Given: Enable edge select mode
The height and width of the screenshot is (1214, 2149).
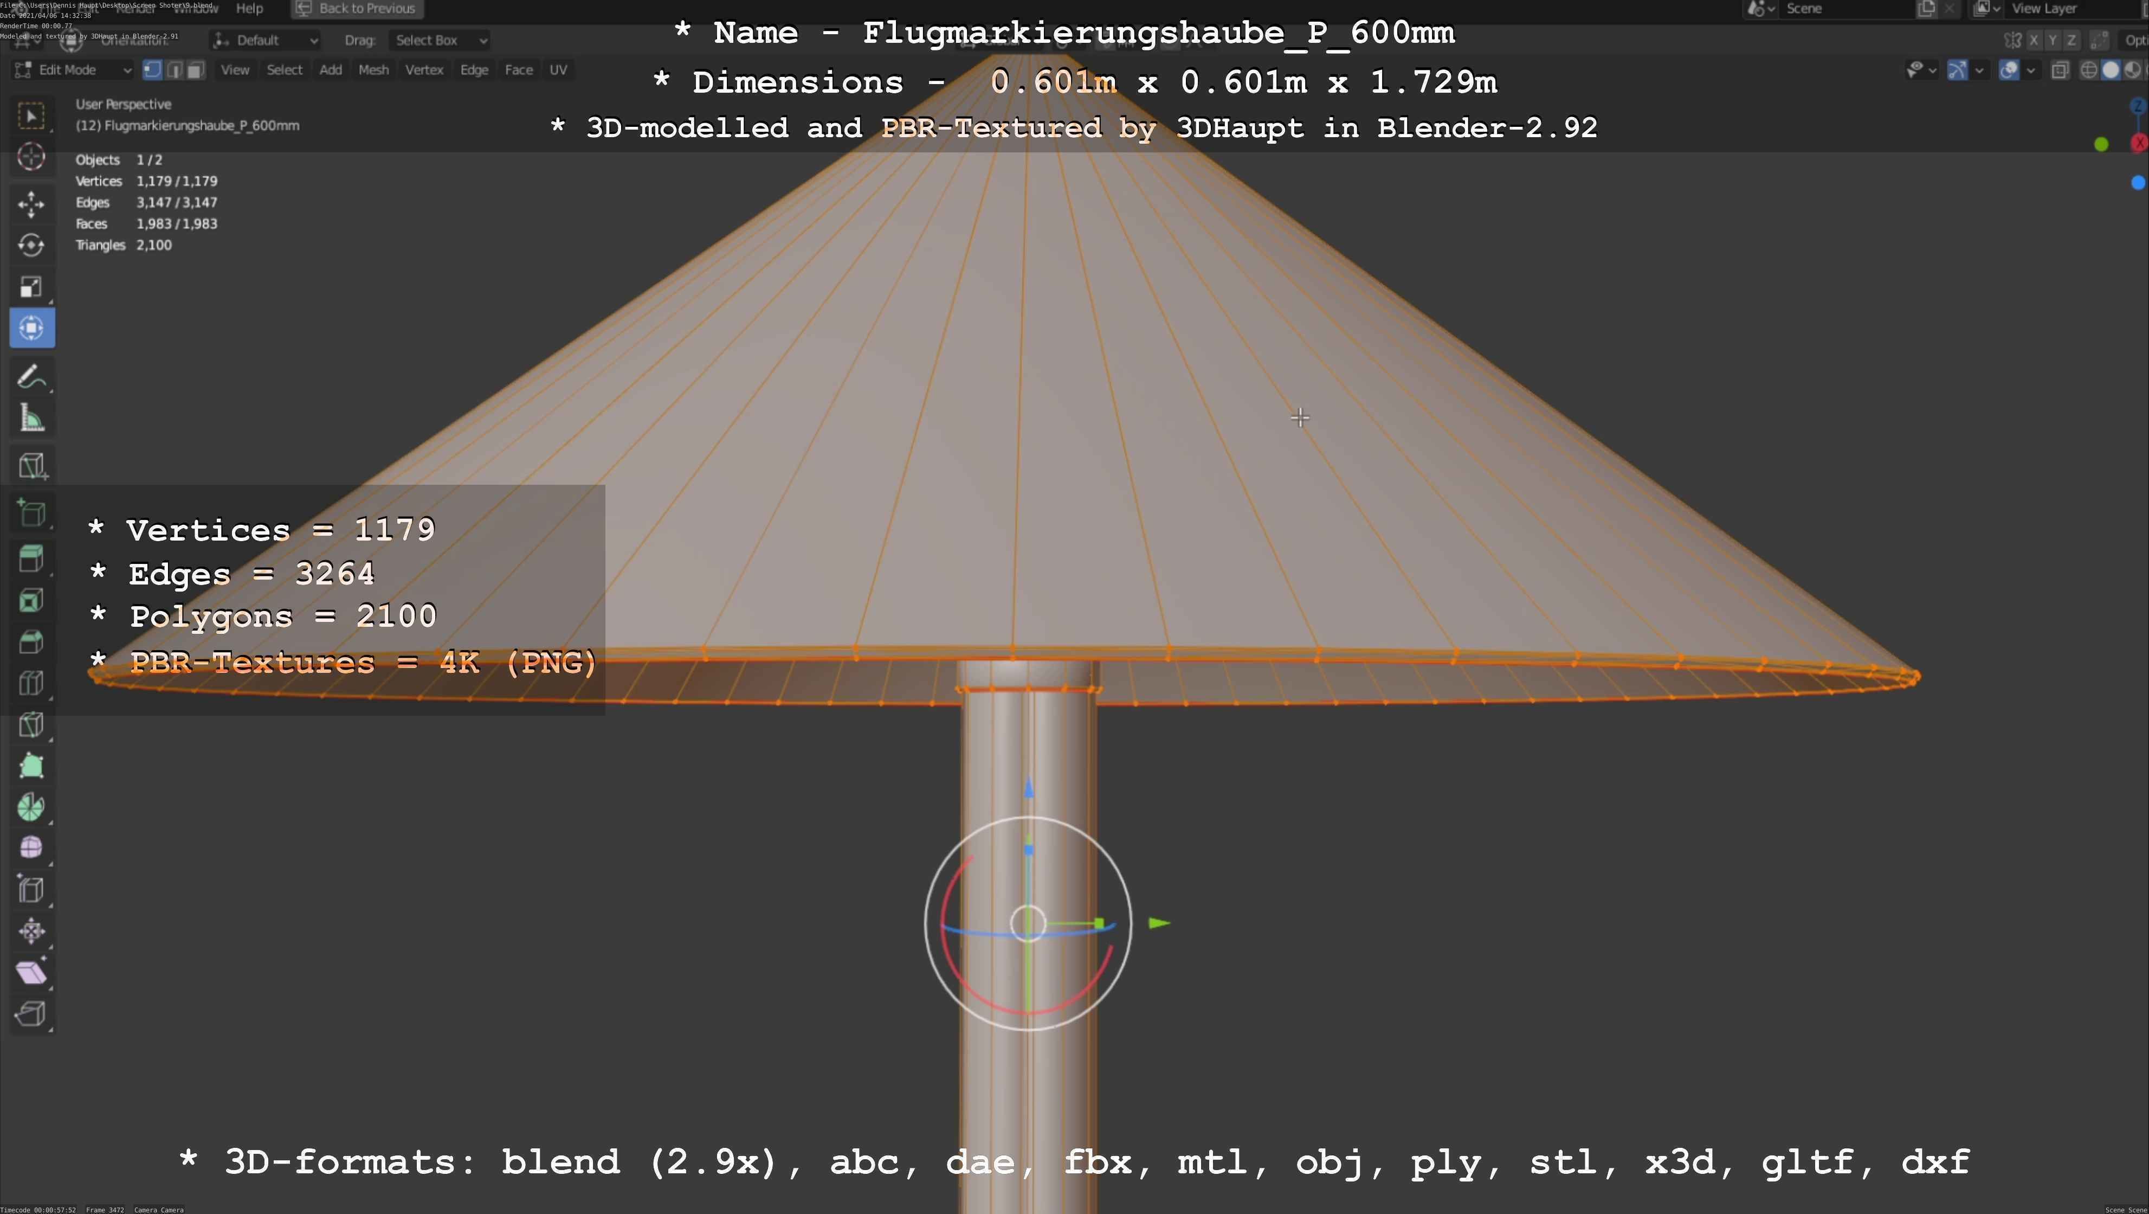Looking at the screenshot, I should click(x=173, y=70).
